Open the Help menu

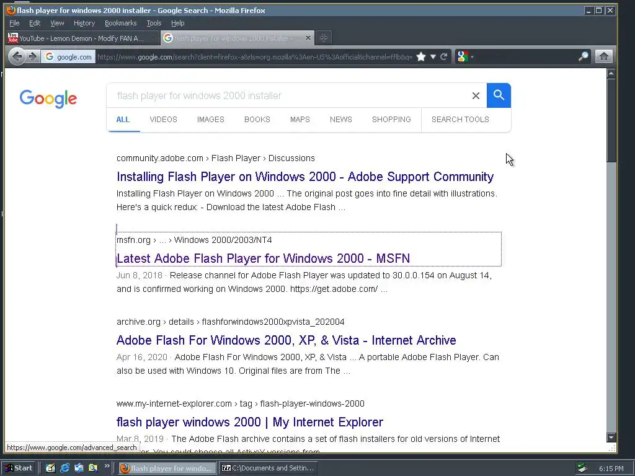coord(177,23)
